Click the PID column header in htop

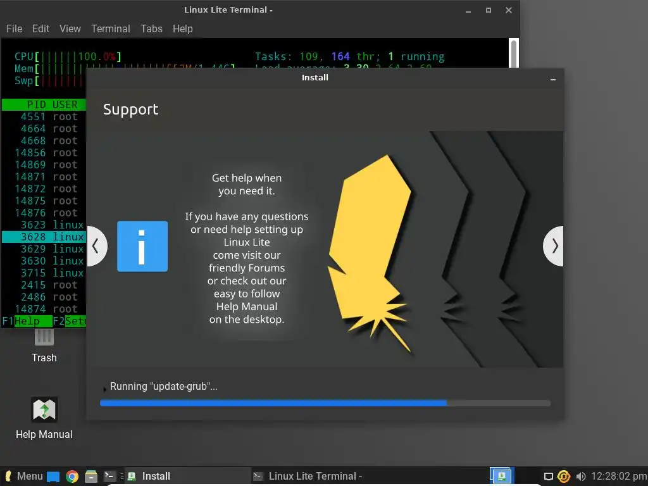36,104
